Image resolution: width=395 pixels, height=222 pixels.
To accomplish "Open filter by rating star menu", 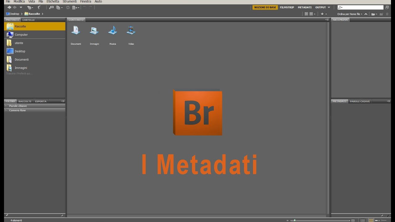I will (x=324, y=14).
